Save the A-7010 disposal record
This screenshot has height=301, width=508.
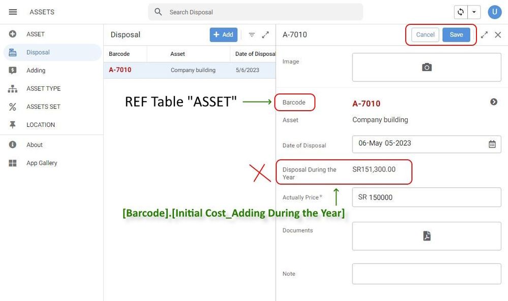(456, 35)
